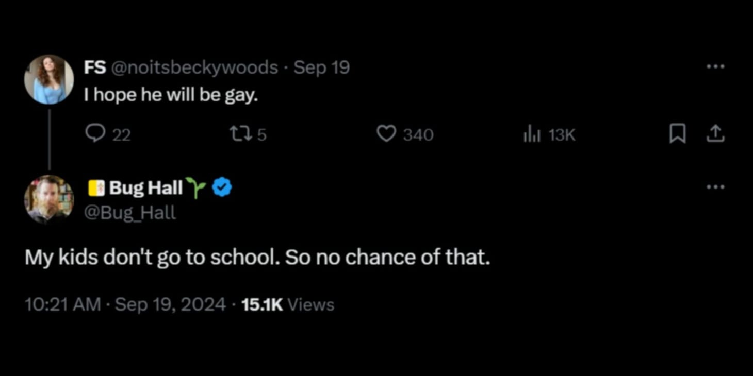
Task: Repost the "I hope he will be gay" tweet
Action: pyautogui.click(x=240, y=134)
